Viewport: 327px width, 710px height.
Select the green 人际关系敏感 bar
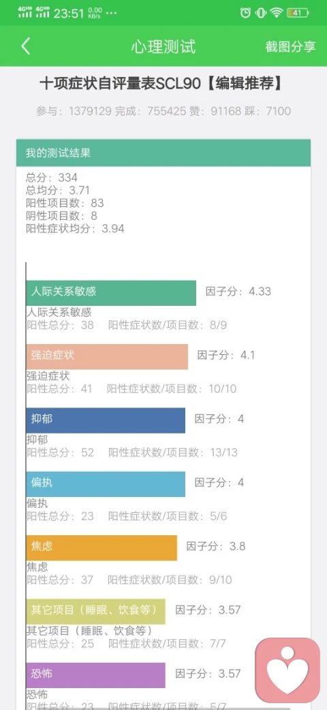pos(111,292)
